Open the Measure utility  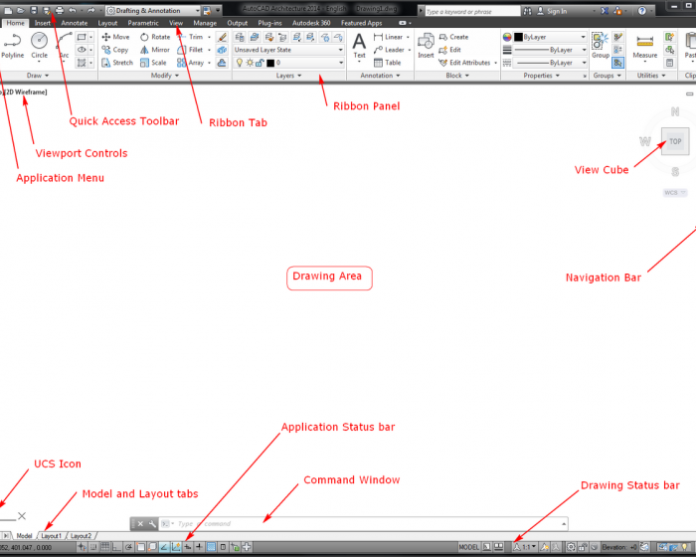click(x=645, y=47)
